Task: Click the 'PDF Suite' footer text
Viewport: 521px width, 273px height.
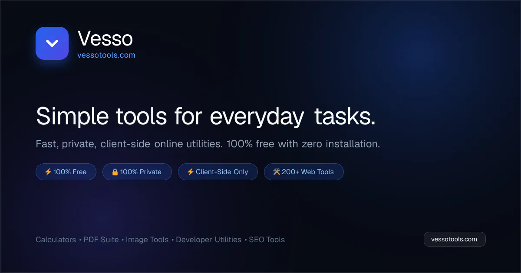Action: tap(101, 240)
